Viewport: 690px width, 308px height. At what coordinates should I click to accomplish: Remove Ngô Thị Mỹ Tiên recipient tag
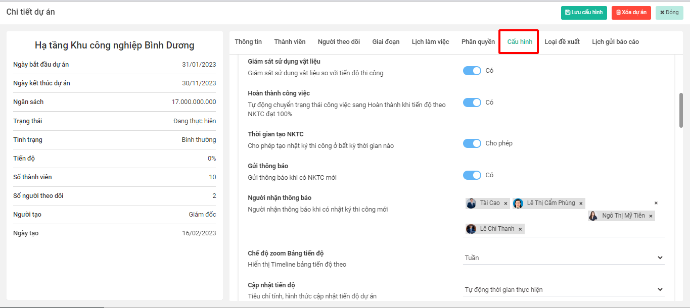point(651,216)
